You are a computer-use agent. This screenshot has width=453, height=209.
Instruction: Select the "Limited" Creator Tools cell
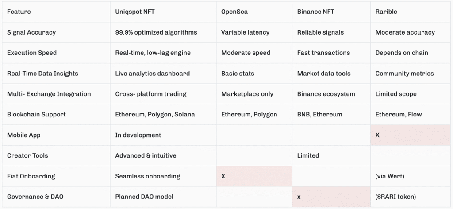coord(308,155)
